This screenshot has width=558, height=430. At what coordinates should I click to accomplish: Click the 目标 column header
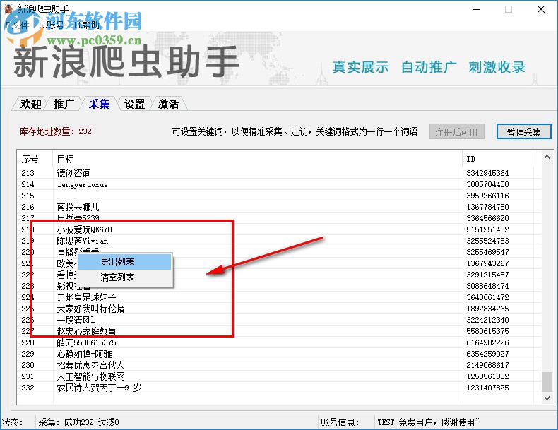[258, 159]
